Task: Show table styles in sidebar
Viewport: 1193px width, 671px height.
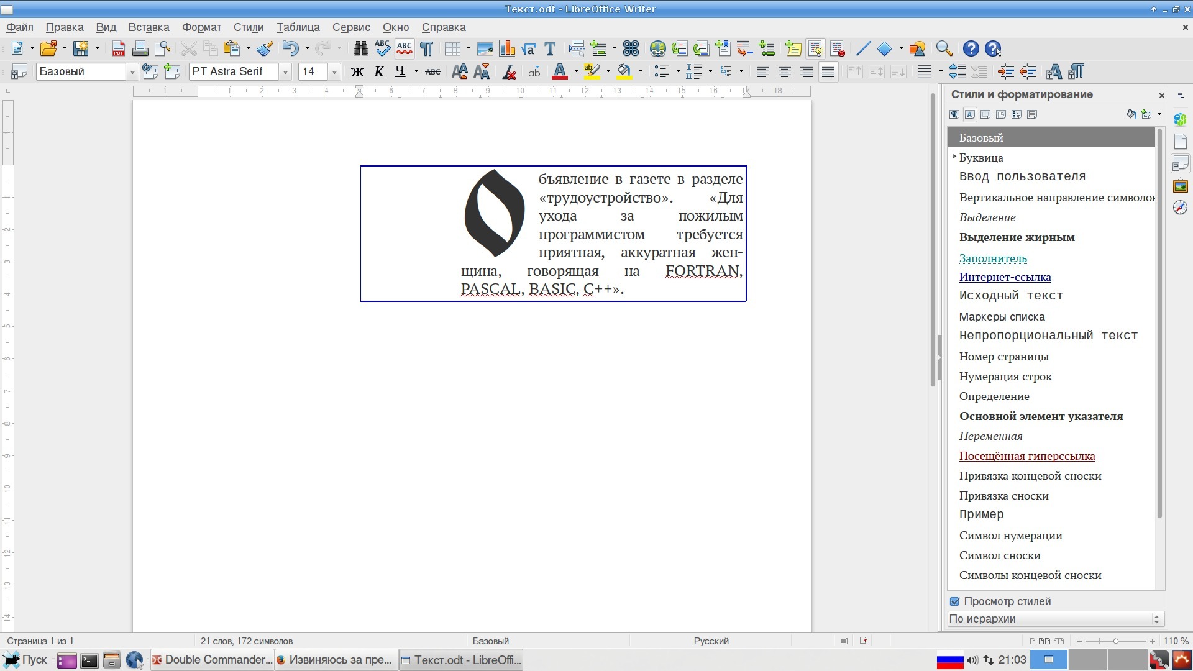Action: (x=1032, y=114)
